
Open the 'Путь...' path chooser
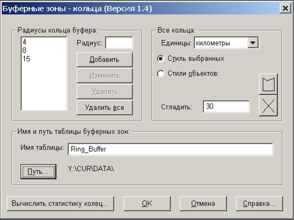pyautogui.click(x=38, y=171)
